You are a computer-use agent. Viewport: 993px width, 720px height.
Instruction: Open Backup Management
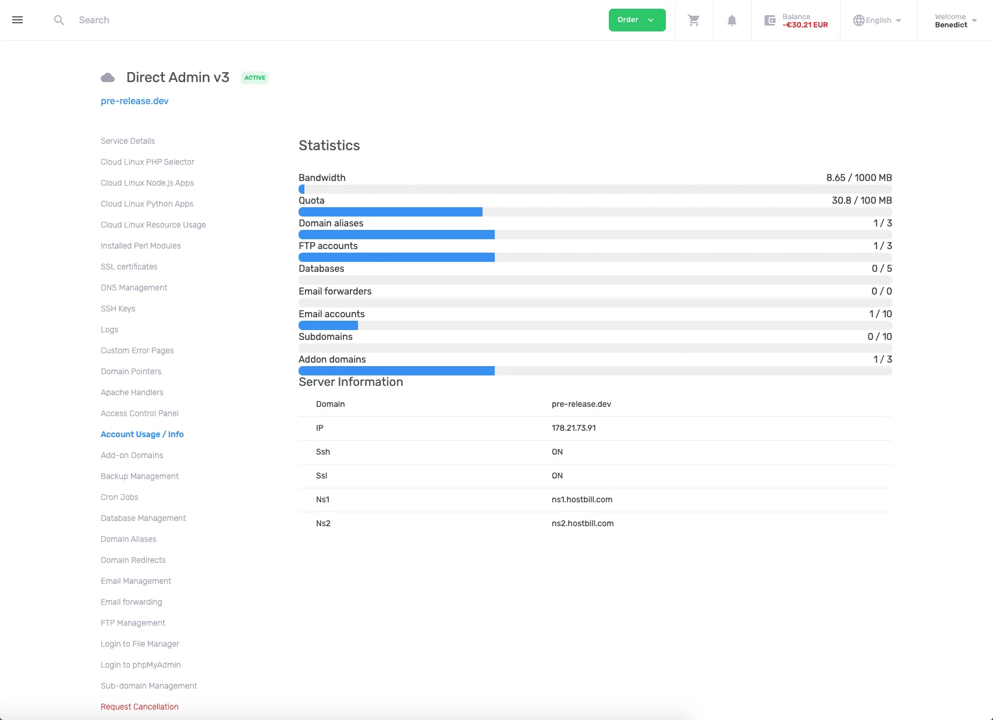(140, 476)
